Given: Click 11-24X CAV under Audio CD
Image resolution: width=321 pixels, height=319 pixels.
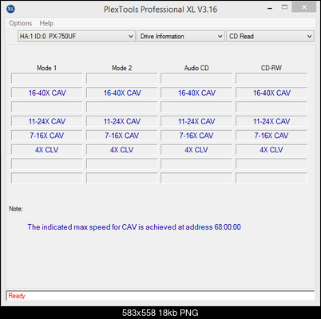Looking at the screenshot, I should coord(196,121).
